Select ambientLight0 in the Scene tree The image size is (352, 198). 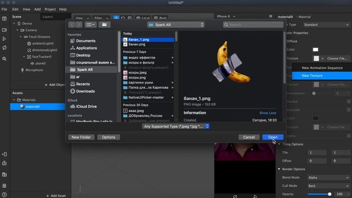(43, 43)
